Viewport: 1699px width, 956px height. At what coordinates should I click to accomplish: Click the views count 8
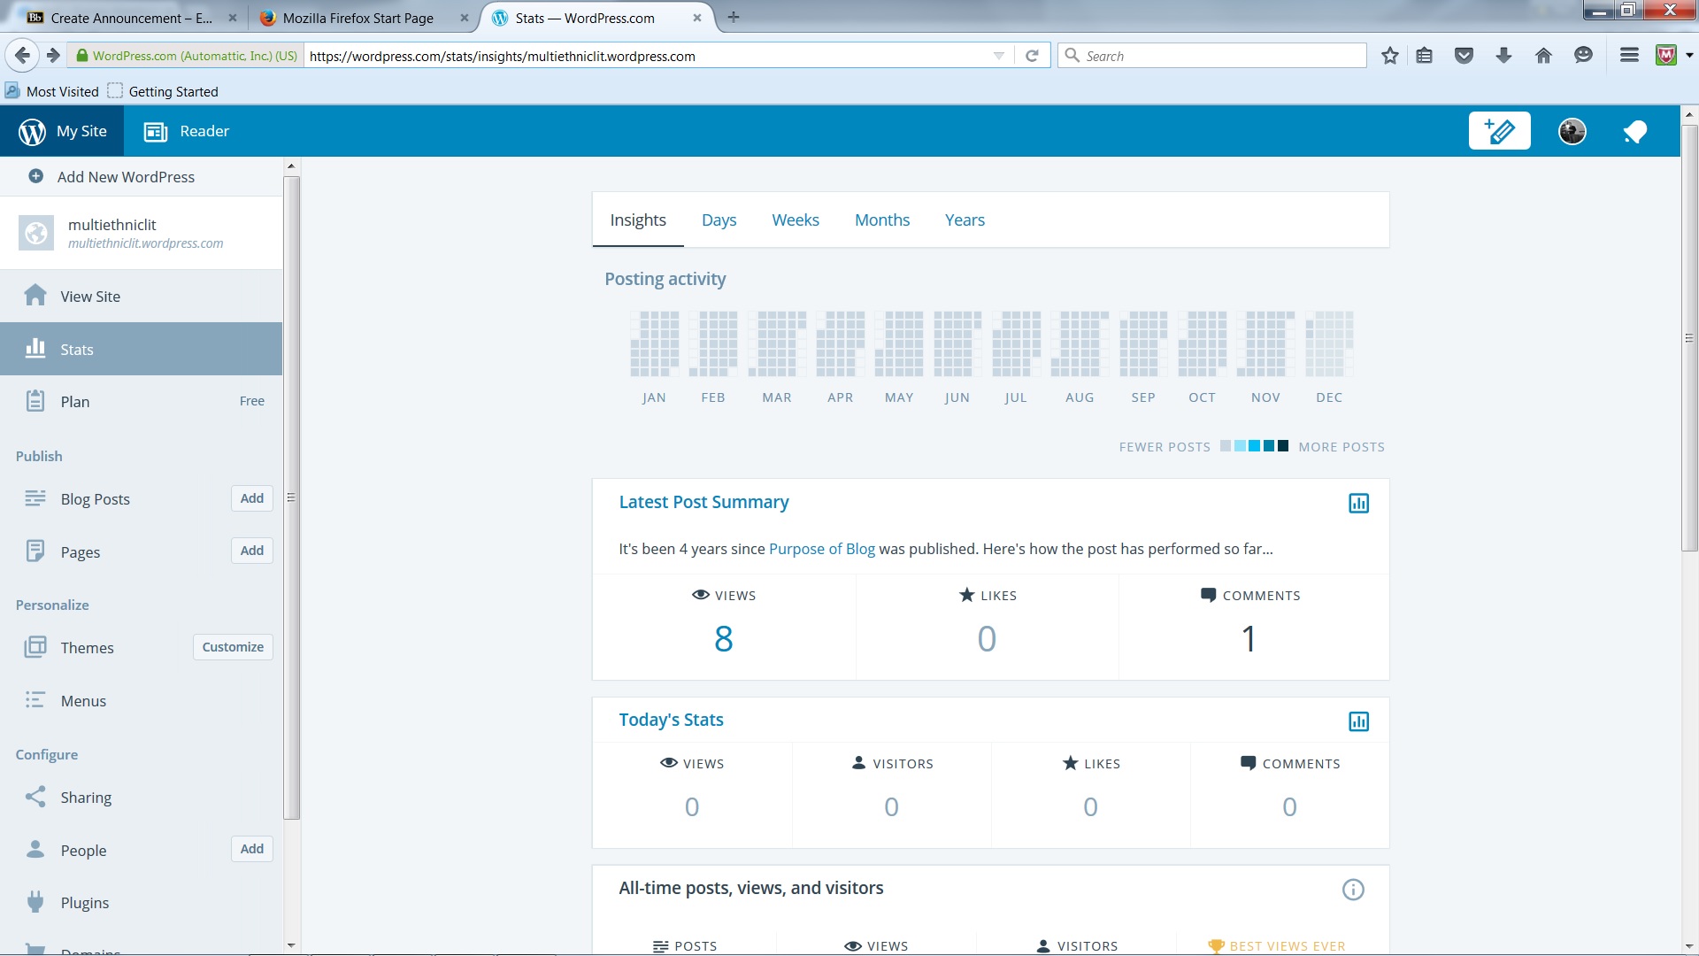click(x=724, y=639)
